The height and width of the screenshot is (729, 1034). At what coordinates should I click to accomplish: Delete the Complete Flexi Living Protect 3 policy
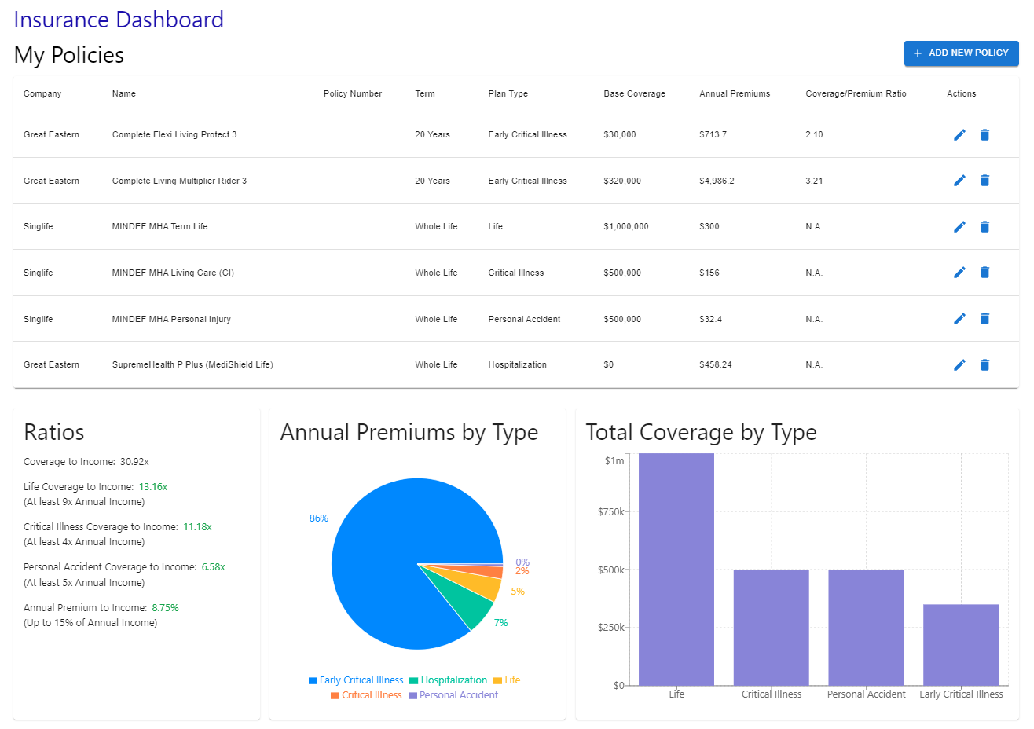click(984, 135)
